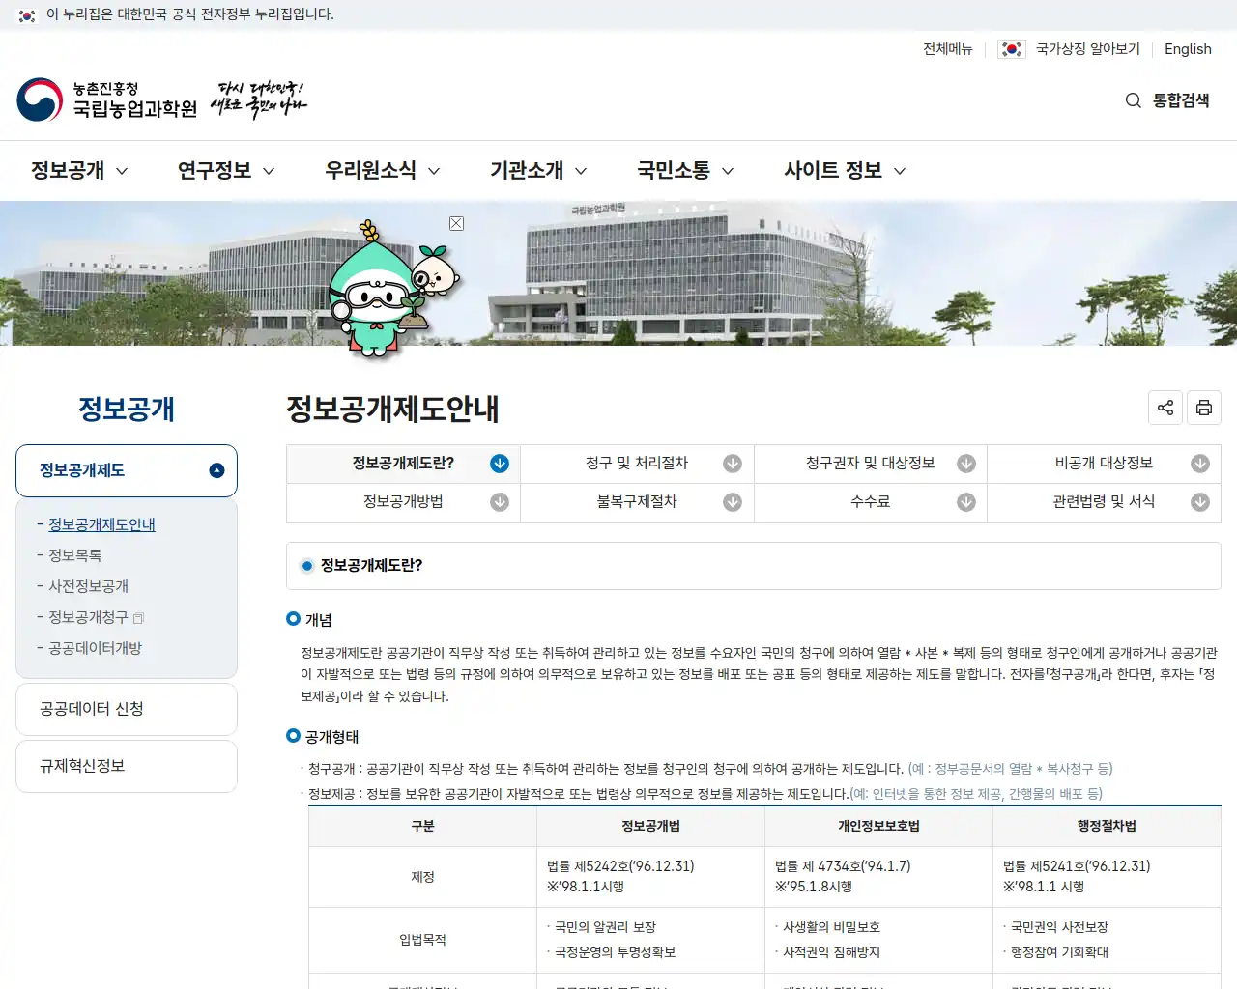Expand the 연구정보 main menu
Viewport: 1237px width, 989px height.
click(226, 171)
